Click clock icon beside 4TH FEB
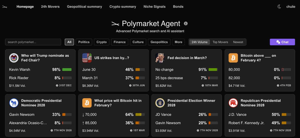300x138 pixels. pos(278,85)
